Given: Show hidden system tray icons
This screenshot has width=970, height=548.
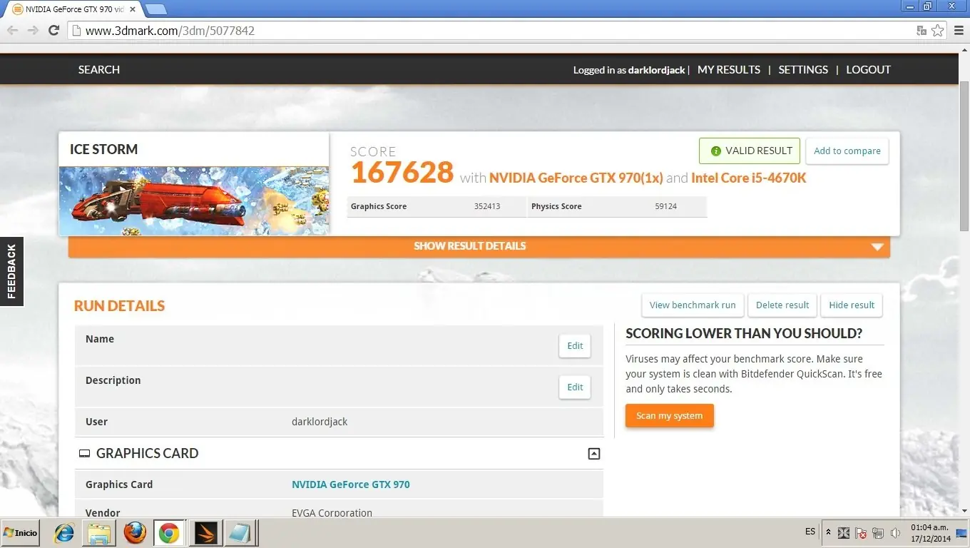Looking at the screenshot, I should pyautogui.click(x=828, y=532).
